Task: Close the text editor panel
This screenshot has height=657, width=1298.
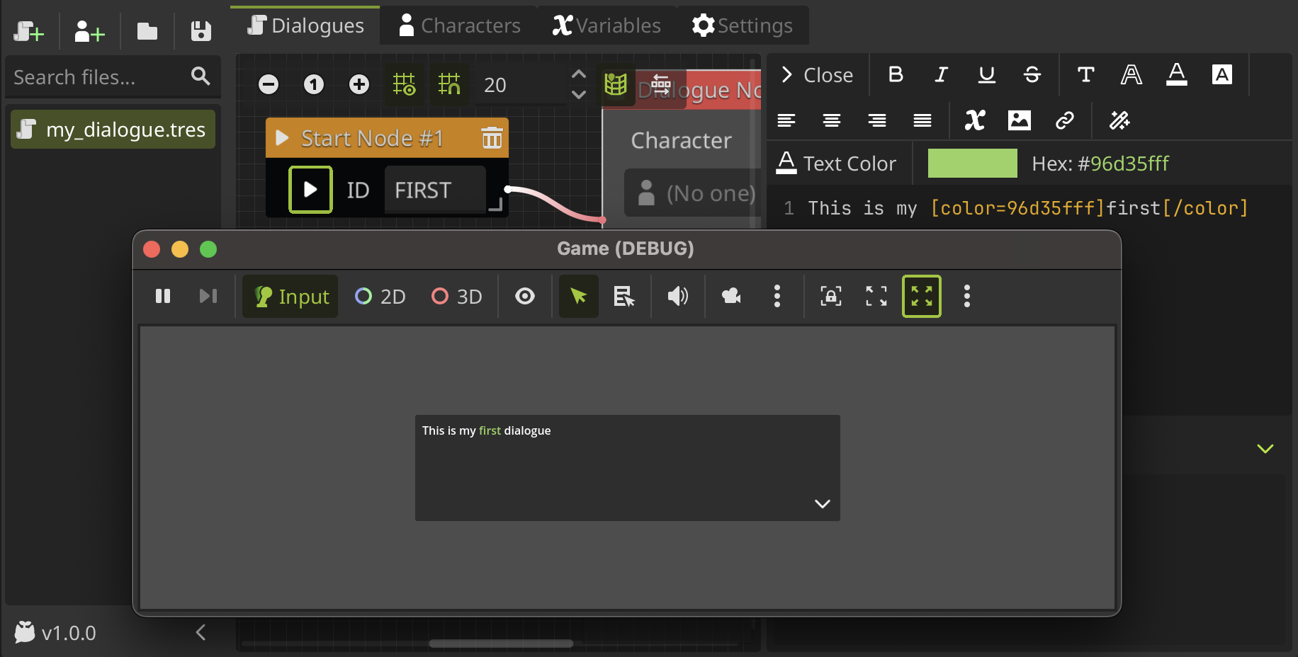Action: click(818, 74)
